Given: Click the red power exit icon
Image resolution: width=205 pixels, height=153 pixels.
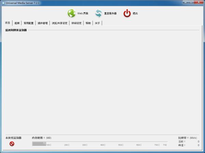Looking at the screenshot, I should coord(127,13).
